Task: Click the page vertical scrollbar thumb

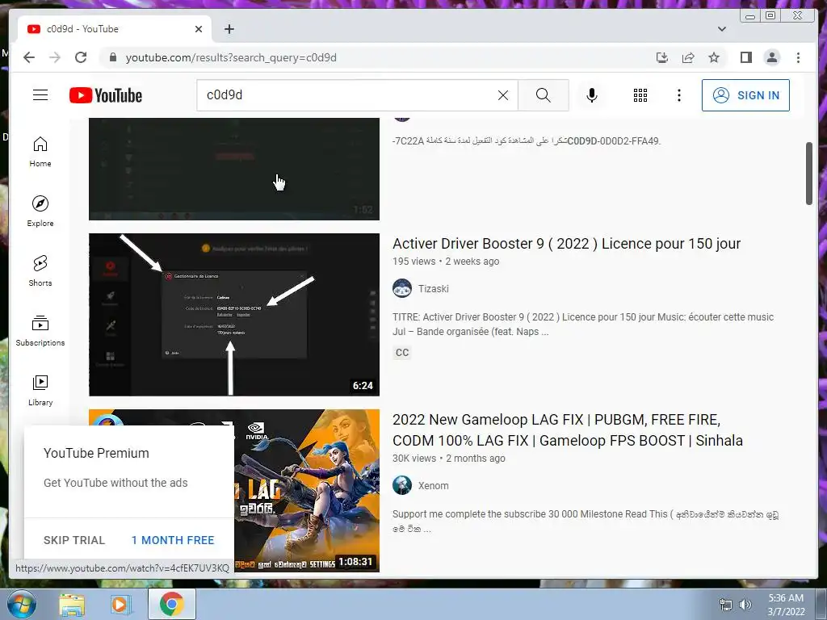Action: (x=809, y=174)
